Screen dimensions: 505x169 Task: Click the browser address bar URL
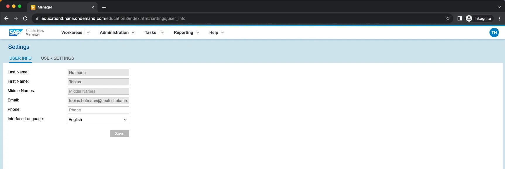point(113,18)
